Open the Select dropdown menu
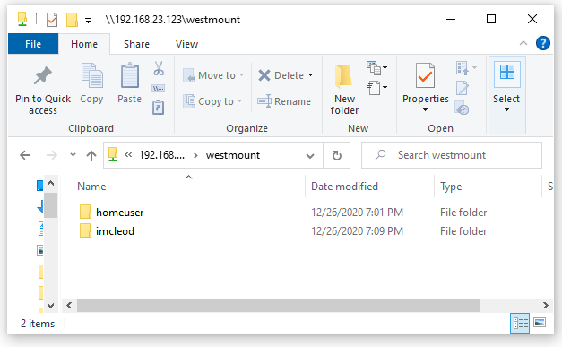The image size is (562, 347). pos(506,95)
